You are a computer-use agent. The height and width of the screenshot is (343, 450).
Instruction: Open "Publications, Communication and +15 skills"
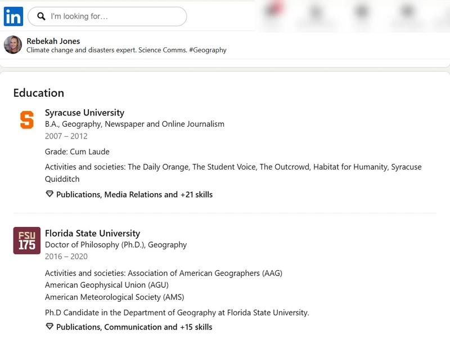point(134,327)
